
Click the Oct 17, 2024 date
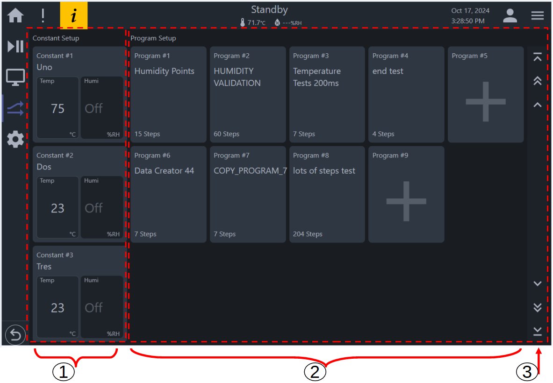470,11
